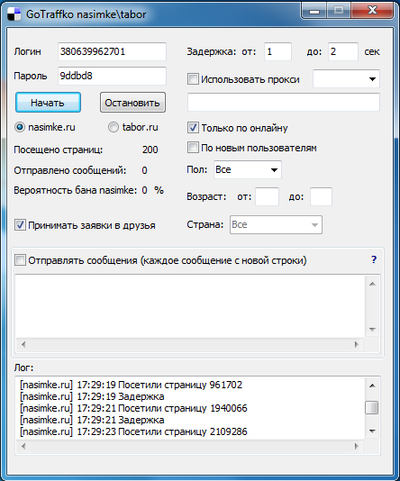This screenshot has height=481, width=400.
Task: Click left arrow of messages horizontal scrollbar
Action: pos(23,344)
